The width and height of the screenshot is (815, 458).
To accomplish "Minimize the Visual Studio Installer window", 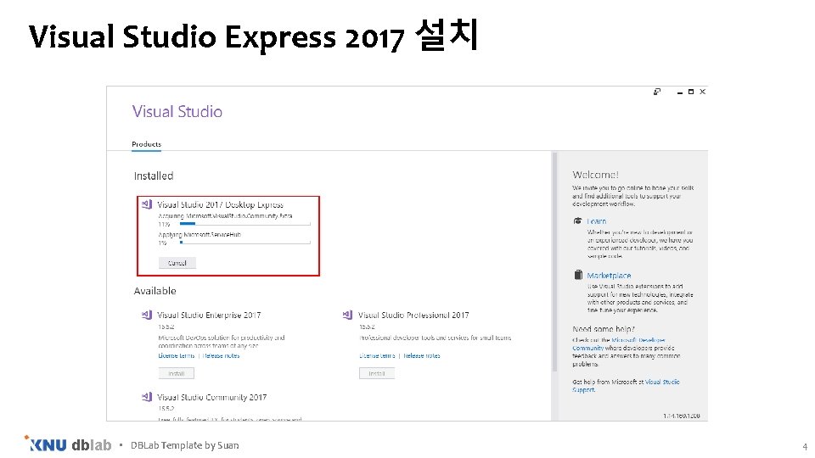I will click(x=680, y=92).
